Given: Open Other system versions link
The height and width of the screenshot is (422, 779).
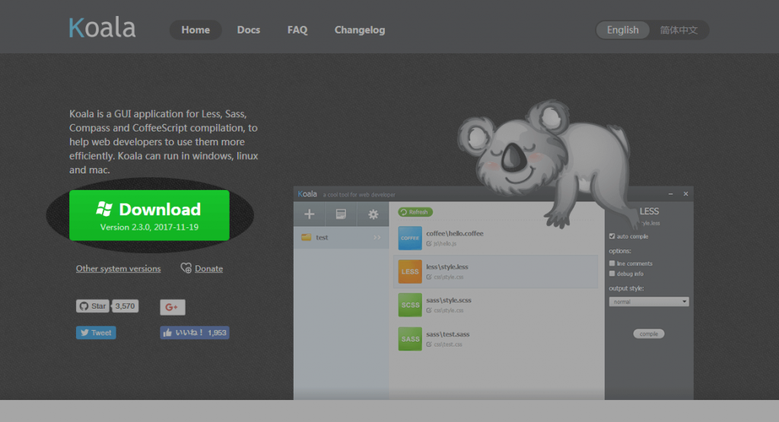Looking at the screenshot, I should click(x=118, y=268).
